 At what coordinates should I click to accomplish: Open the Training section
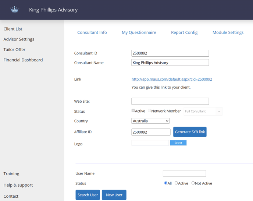pyautogui.click(x=11, y=174)
